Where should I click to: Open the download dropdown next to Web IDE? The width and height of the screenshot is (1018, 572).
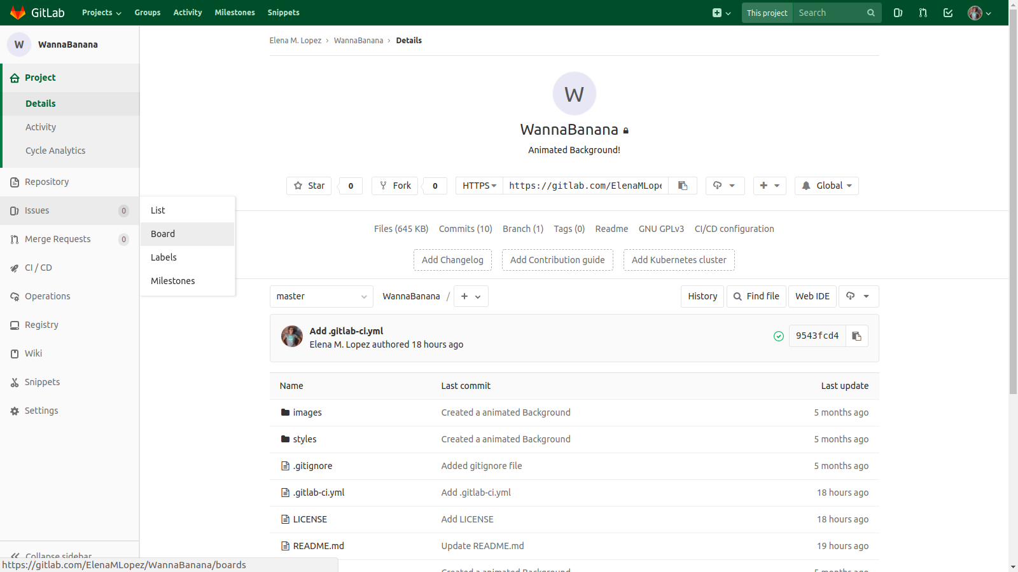pyautogui.click(x=858, y=296)
